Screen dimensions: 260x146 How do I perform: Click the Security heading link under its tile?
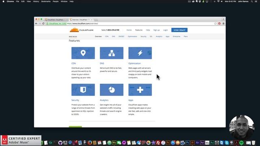75,100
